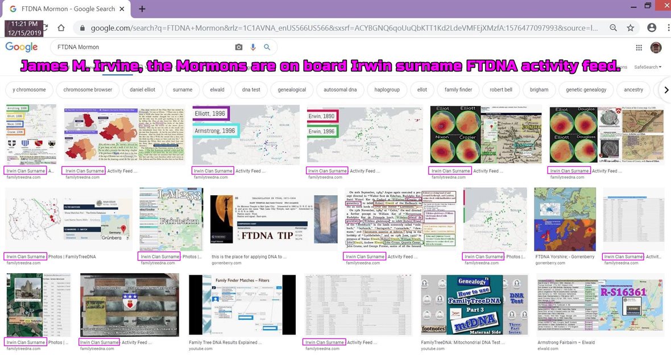Click the search by image camera icon
Image resolution: width=671 pixels, height=355 pixels.
coord(239,47)
